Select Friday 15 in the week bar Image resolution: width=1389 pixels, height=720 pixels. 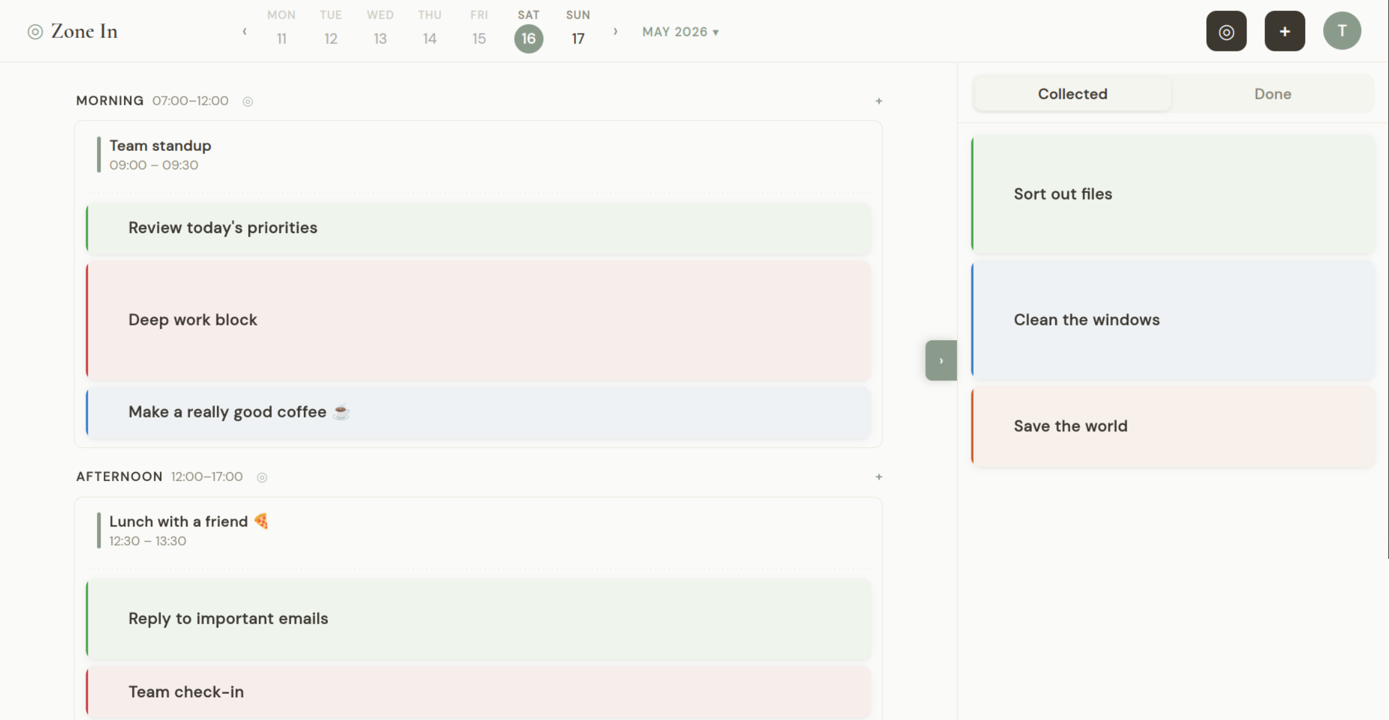pos(479,29)
